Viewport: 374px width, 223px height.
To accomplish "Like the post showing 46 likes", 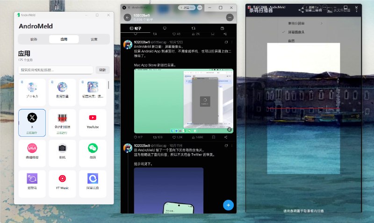I will pyautogui.click(x=177, y=34).
